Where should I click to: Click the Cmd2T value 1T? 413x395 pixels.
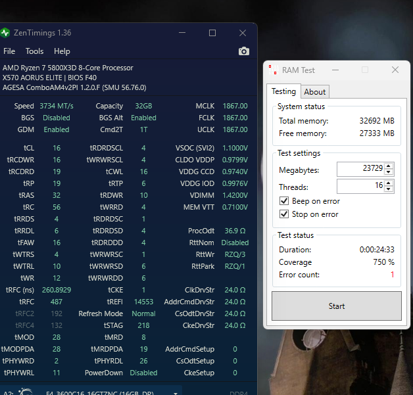click(x=143, y=129)
